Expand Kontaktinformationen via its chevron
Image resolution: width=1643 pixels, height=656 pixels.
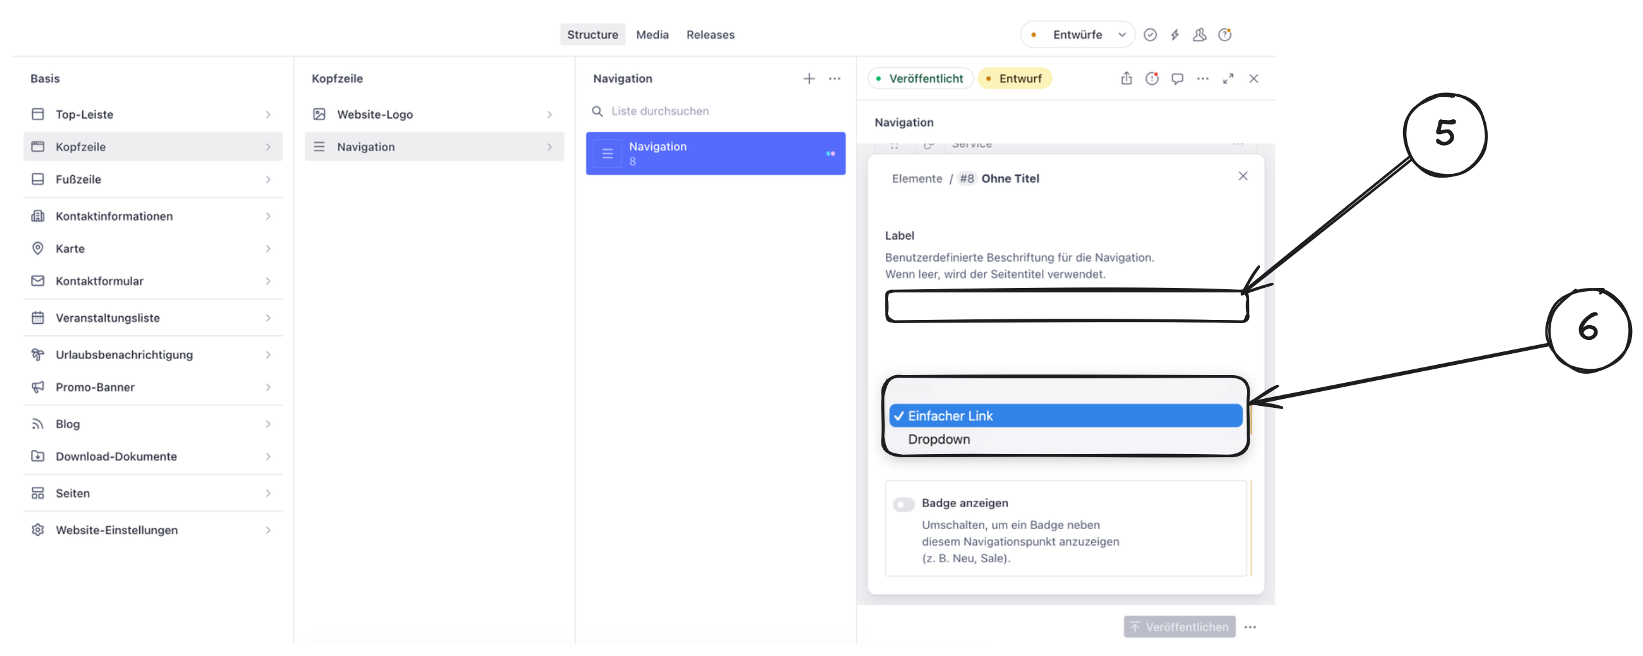[x=268, y=216]
